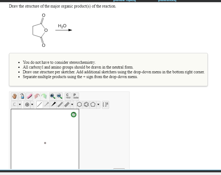Select the hand move tool
The height and width of the screenshot is (175, 221).
pos(14,96)
